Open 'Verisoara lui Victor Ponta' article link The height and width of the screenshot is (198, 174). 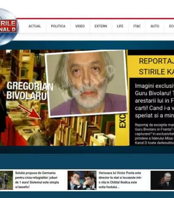[120, 180]
